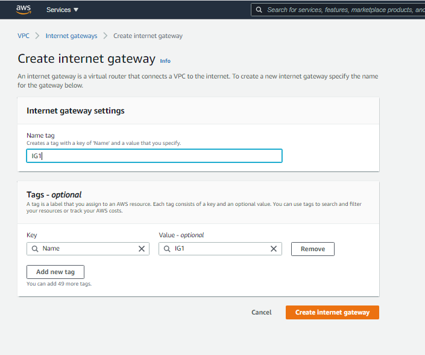Viewport: 425px width, 355px height.
Task: Clear the Key field with X icon
Action: [x=142, y=249]
